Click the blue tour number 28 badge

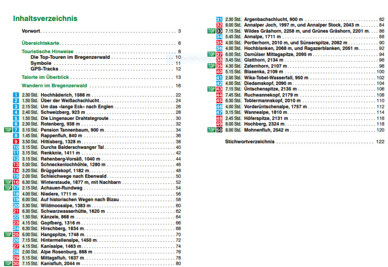pos(16,252)
